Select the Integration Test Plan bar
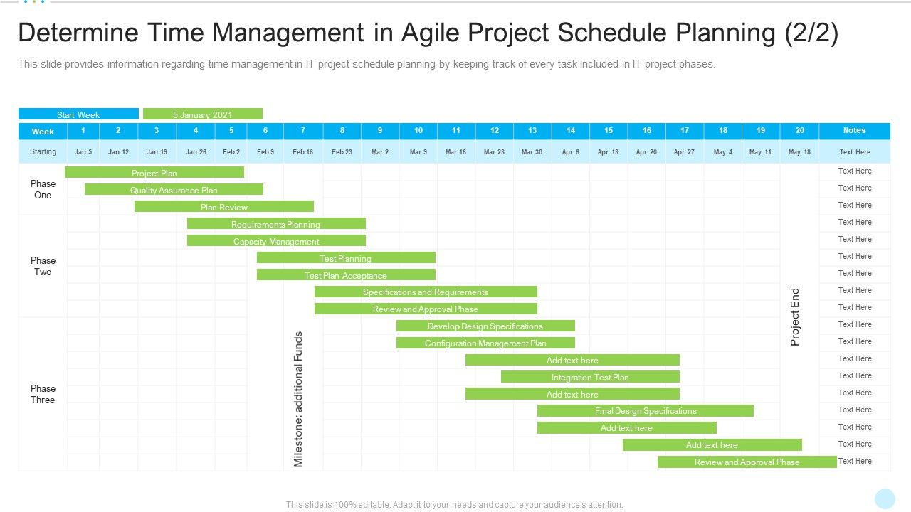The image size is (911, 512). [590, 377]
